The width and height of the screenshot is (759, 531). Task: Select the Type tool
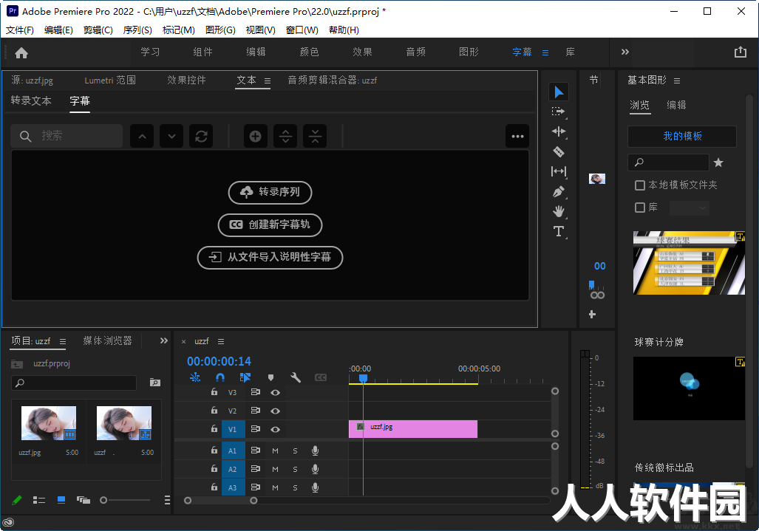click(559, 231)
